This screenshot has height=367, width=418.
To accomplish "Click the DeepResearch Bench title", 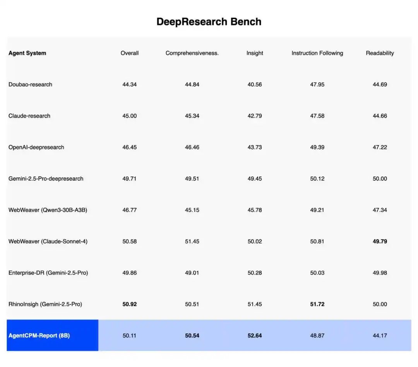I will coord(209,22).
